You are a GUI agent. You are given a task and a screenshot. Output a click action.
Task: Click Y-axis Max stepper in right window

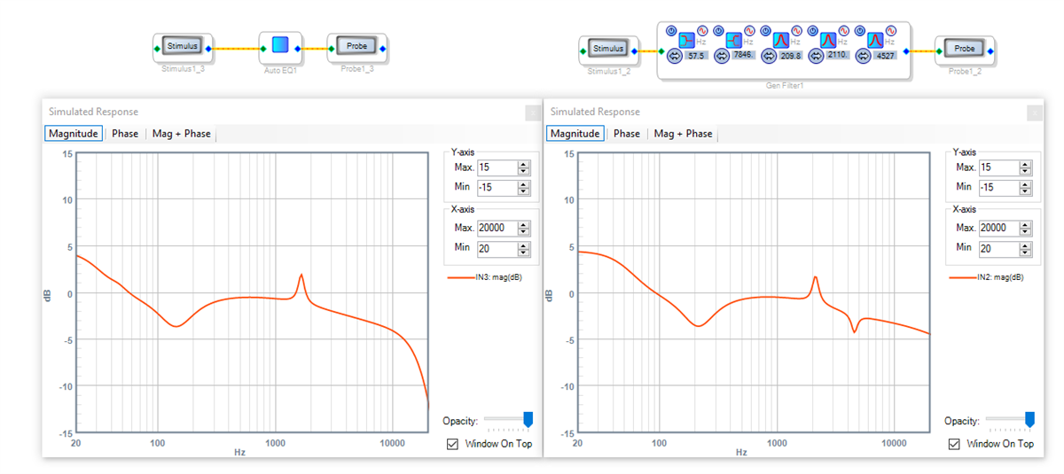click(x=1025, y=167)
